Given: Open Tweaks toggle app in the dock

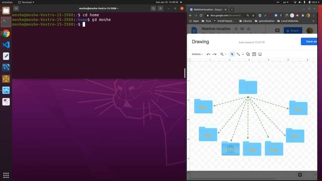Looking at the screenshot, I should 6,102.
